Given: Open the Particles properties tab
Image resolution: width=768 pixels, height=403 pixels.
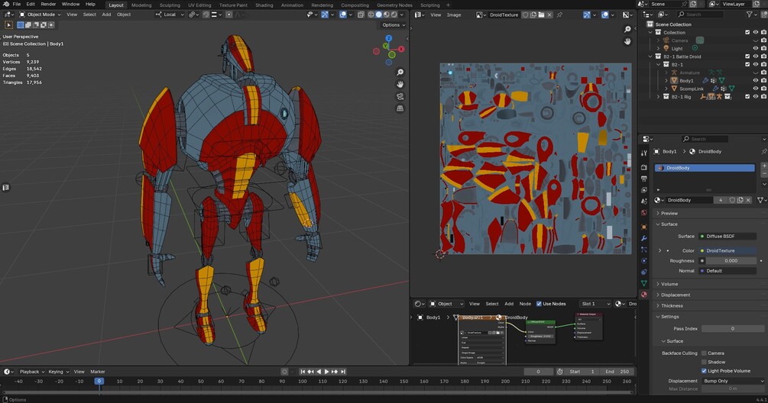Looking at the screenshot, I should coord(644,250).
